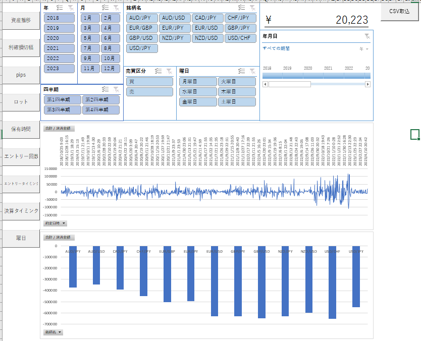Toggle multi-select on the 銘柄名 slicer
The image size is (421, 341).
click(242, 8)
